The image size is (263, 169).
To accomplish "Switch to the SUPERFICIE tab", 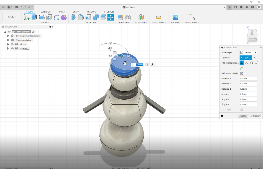I will pyautogui.click(x=45, y=12).
